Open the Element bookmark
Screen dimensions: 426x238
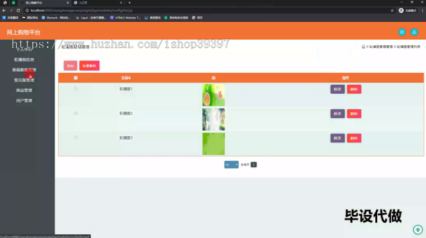coord(56,18)
